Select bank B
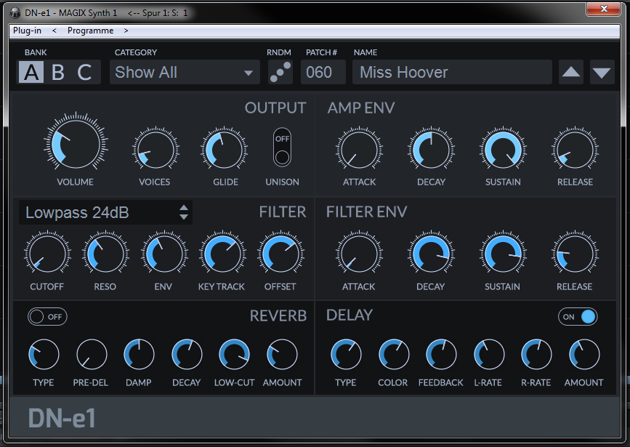The height and width of the screenshot is (447, 630). tap(58, 73)
